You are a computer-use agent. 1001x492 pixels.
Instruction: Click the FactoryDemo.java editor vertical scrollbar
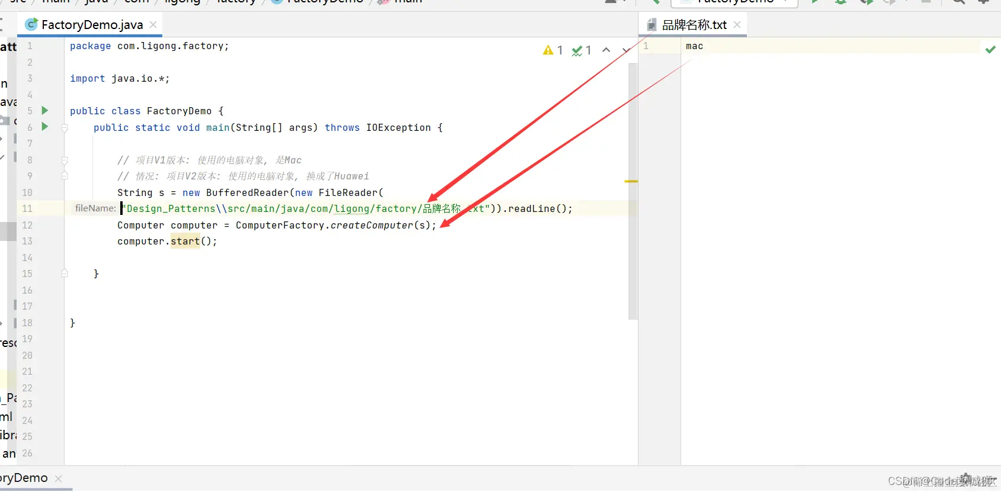tap(633, 191)
